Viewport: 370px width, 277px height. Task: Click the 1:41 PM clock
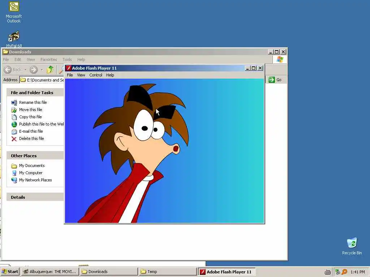click(x=358, y=272)
